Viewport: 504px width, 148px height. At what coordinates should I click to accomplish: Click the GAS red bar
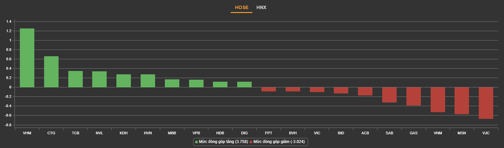click(413, 96)
